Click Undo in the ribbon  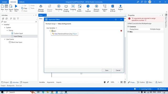point(31,5)
